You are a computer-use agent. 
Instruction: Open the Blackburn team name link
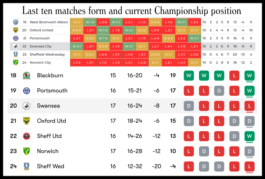coord(50,76)
